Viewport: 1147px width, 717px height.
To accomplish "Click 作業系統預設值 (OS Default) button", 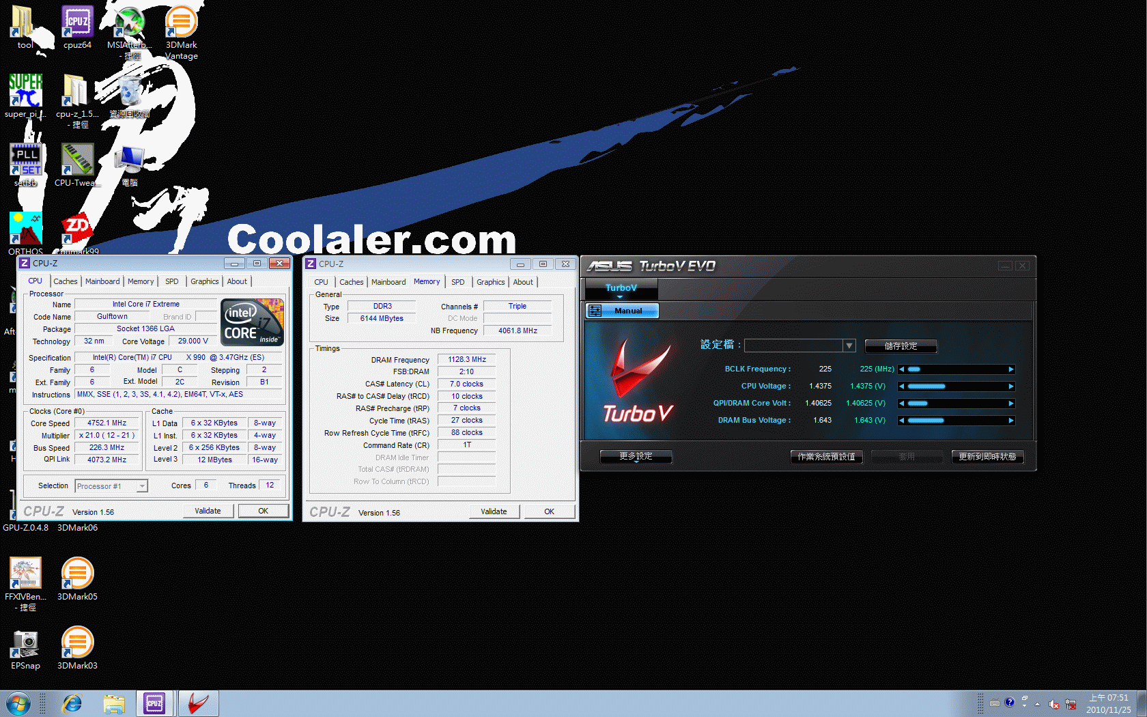I will (827, 457).
